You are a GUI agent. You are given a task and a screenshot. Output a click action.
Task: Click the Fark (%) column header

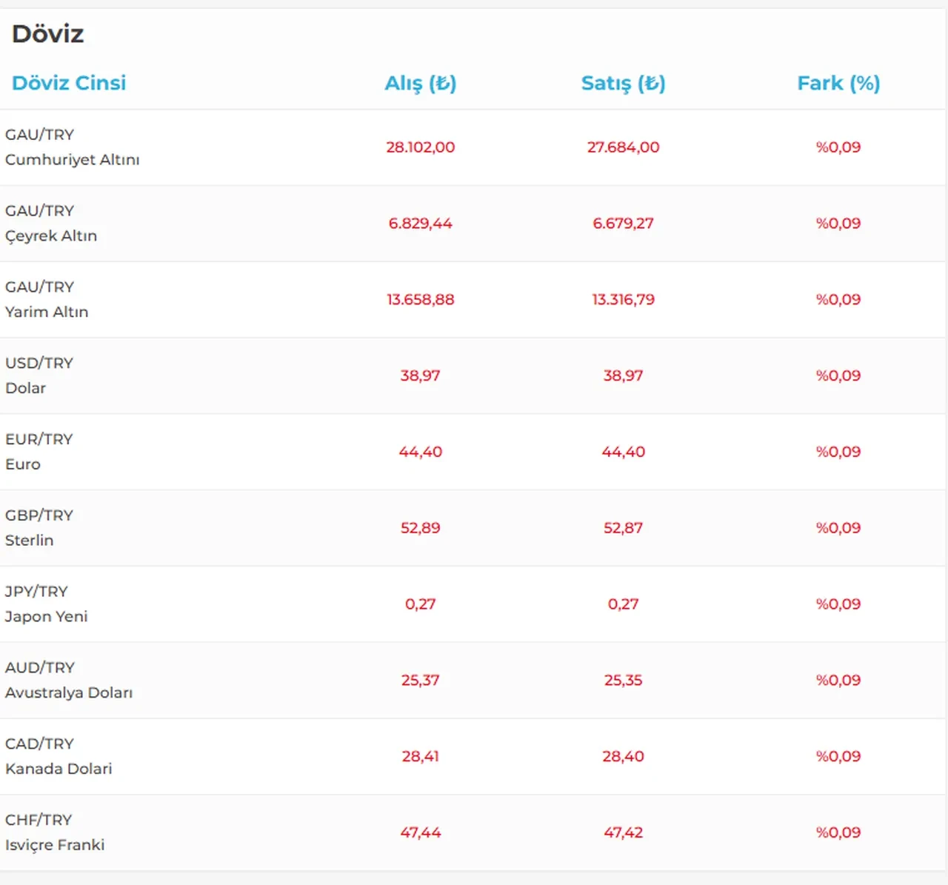pos(838,83)
